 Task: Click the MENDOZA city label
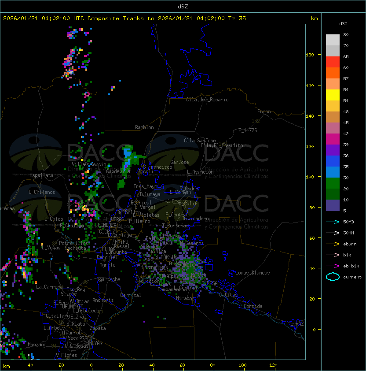[107, 225]
